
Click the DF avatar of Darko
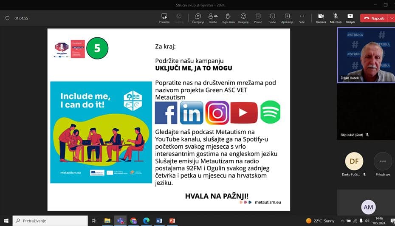(354, 161)
